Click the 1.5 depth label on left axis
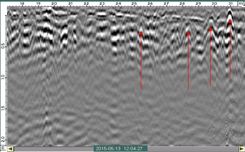Screen dimensions: 245x152 click(3, 109)
